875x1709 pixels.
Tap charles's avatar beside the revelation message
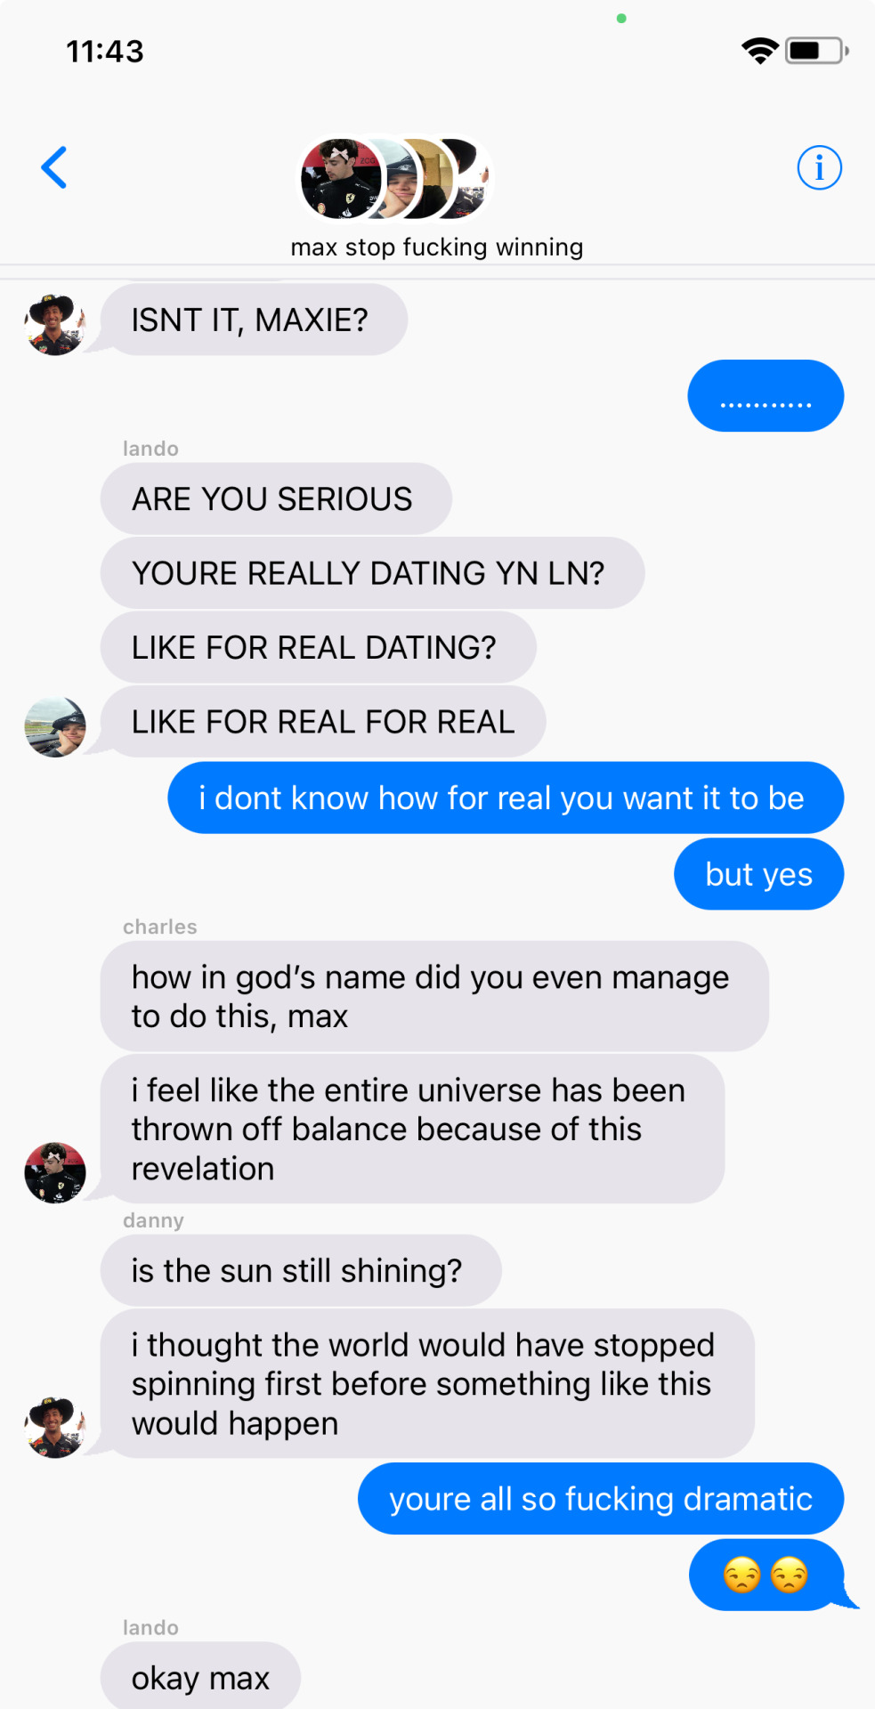point(55,1173)
